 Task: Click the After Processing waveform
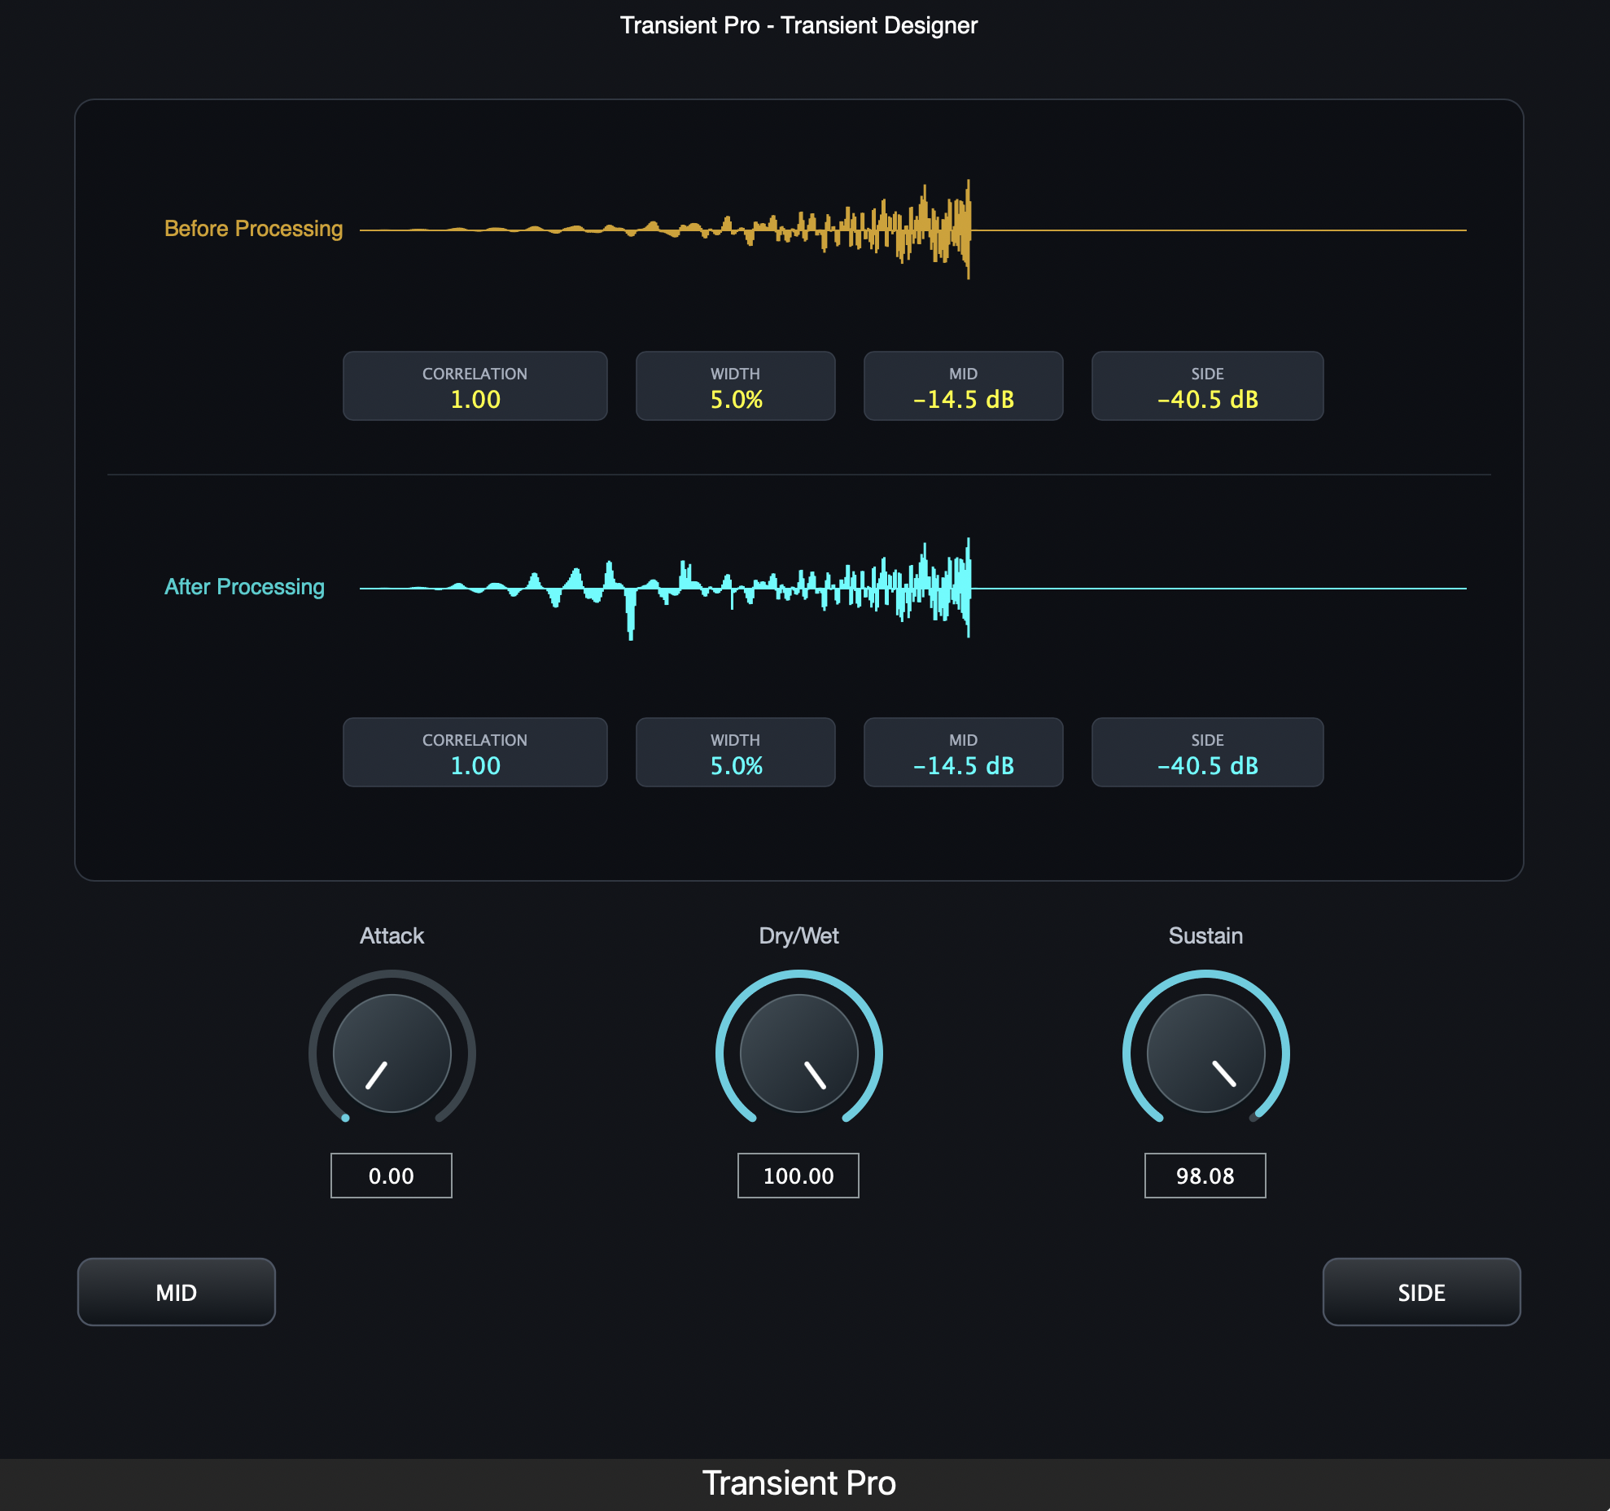click(x=912, y=588)
